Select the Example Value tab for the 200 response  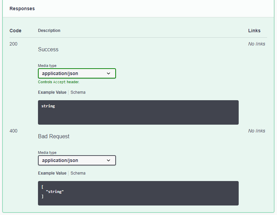[x=52, y=92]
